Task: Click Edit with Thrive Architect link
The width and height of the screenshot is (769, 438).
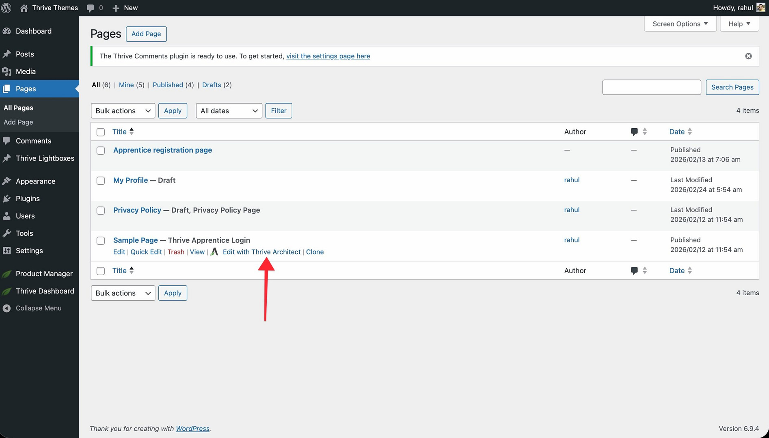Action: pos(261,252)
